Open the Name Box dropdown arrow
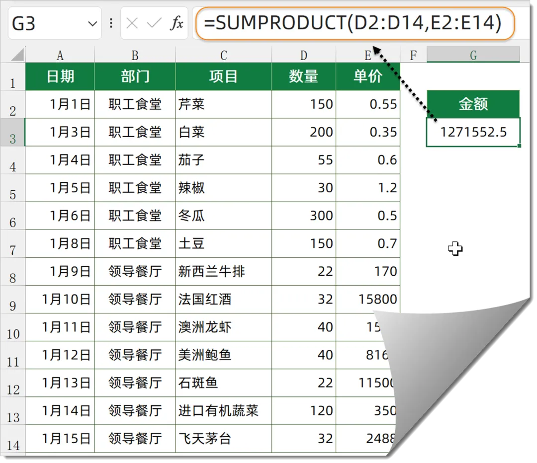 pyautogui.click(x=92, y=23)
